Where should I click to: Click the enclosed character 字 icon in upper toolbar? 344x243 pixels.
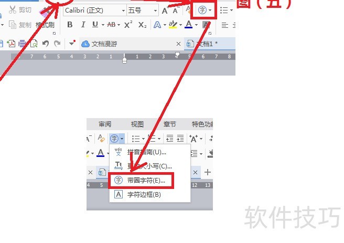point(202,10)
